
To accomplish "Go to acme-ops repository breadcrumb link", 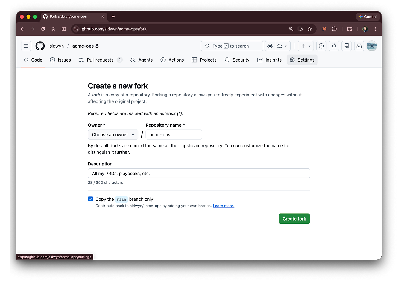I will (83, 46).
